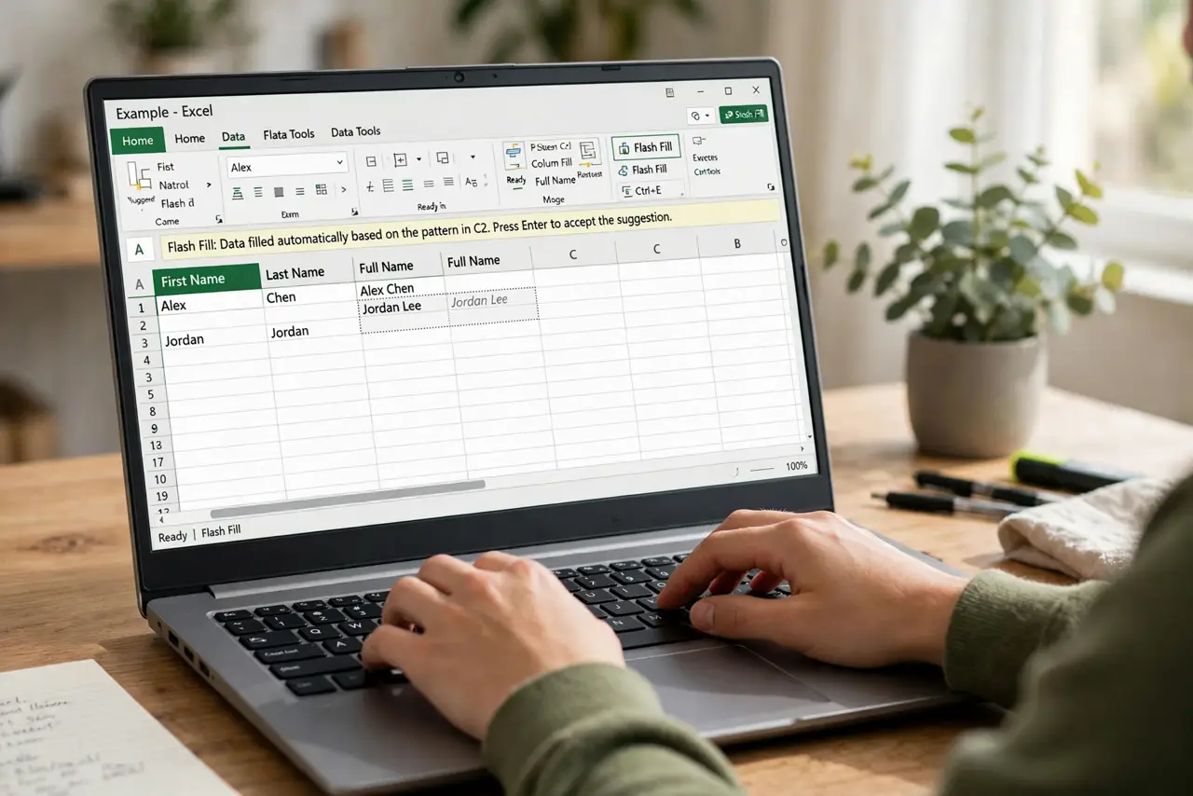Click the 100% zoom level

tap(796, 466)
